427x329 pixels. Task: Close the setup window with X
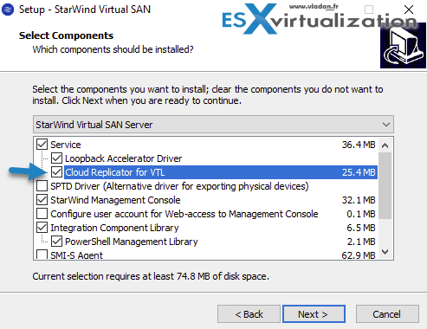[409, 10]
